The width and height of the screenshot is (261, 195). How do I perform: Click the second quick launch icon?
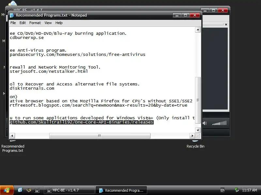[29, 190]
